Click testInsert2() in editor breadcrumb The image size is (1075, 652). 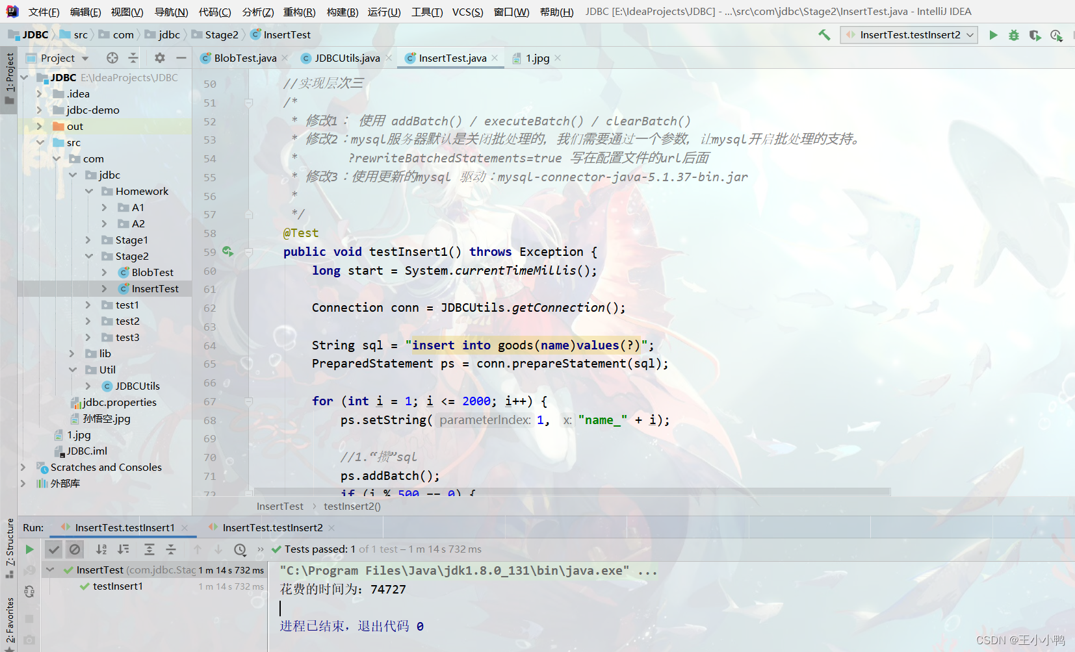[x=352, y=507]
